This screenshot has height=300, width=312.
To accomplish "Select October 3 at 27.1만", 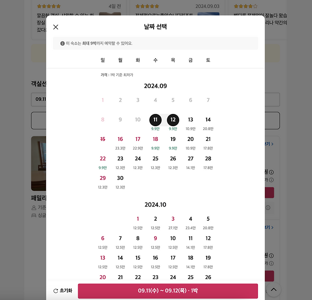I will point(173,222).
